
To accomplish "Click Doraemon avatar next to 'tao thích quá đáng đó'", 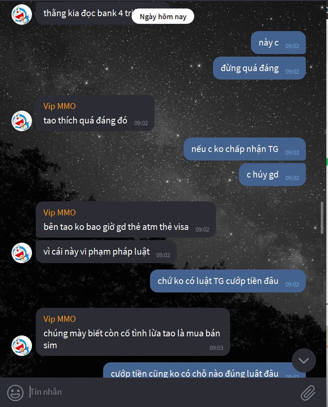I will click(x=22, y=121).
